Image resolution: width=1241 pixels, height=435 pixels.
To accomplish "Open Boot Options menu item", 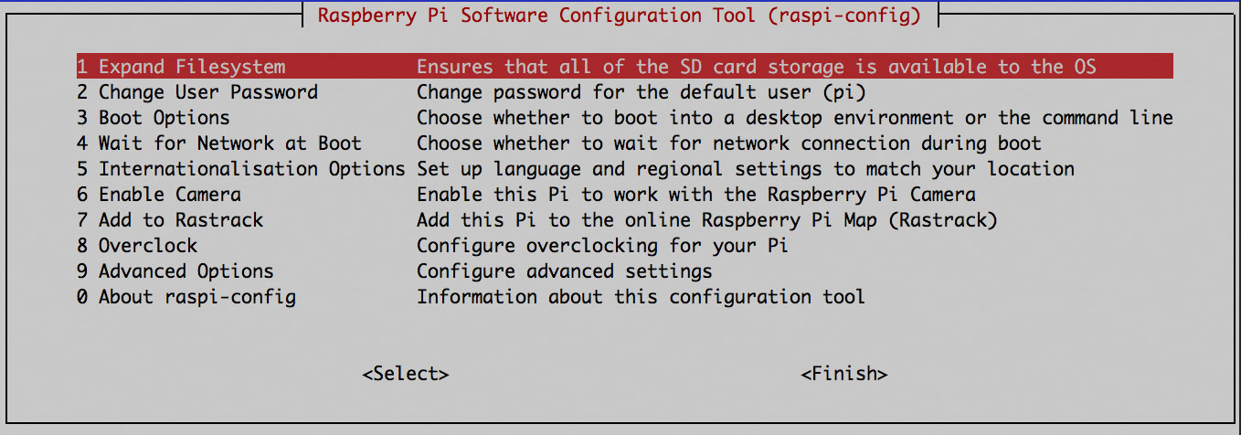I will coord(154,118).
